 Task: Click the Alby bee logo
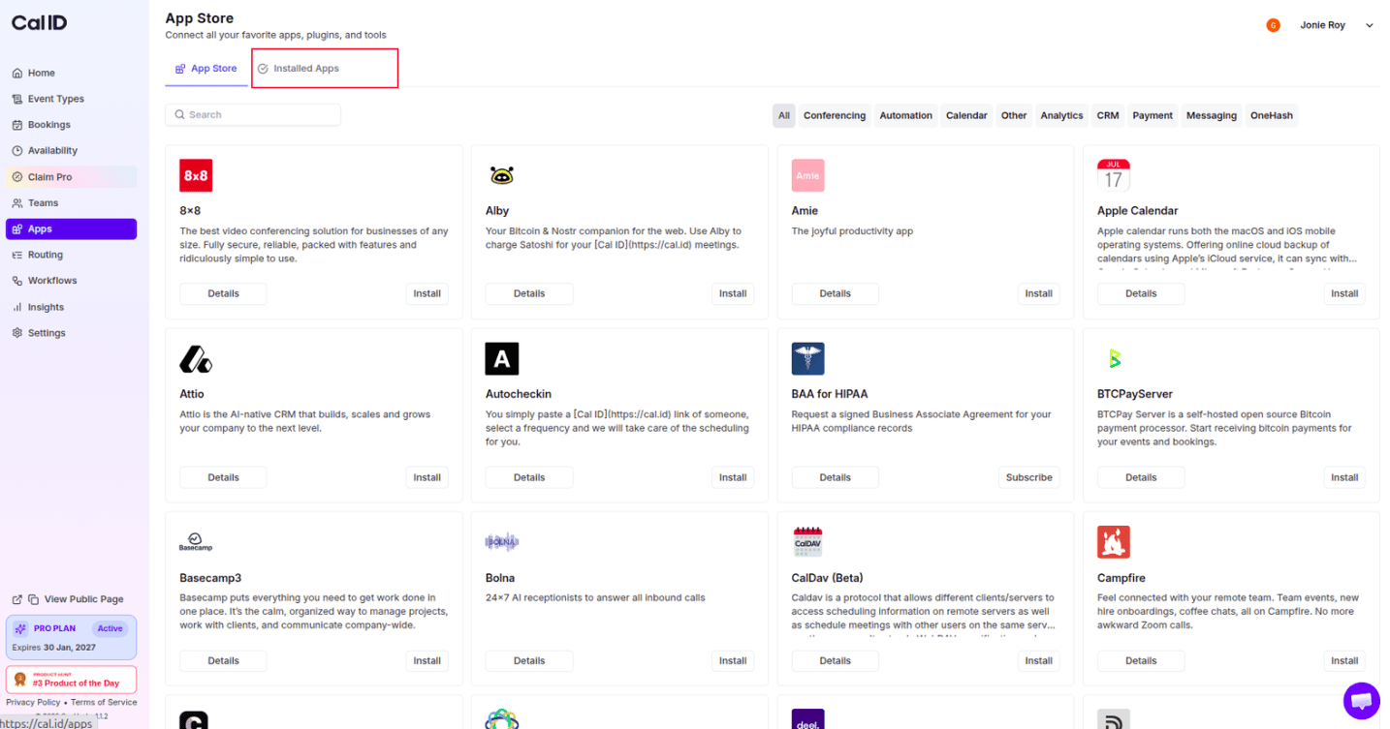pos(501,175)
